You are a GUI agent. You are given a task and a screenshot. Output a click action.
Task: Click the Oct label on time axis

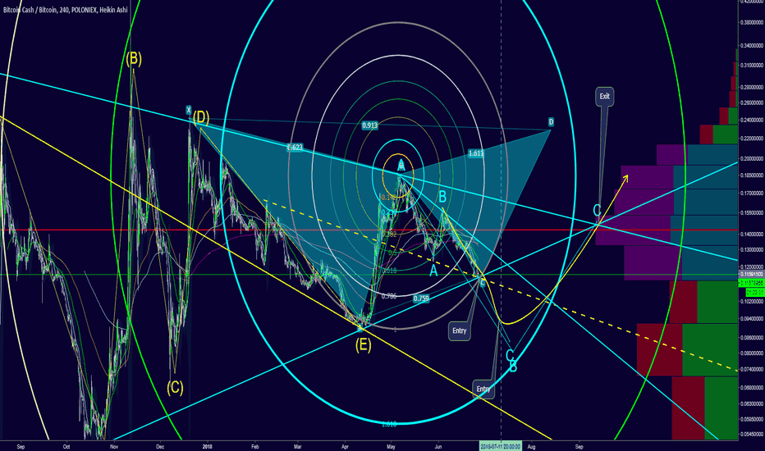66,446
